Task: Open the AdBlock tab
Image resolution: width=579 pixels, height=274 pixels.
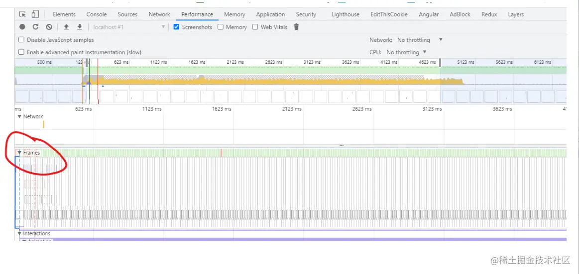Action: click(x=460, y=14)
